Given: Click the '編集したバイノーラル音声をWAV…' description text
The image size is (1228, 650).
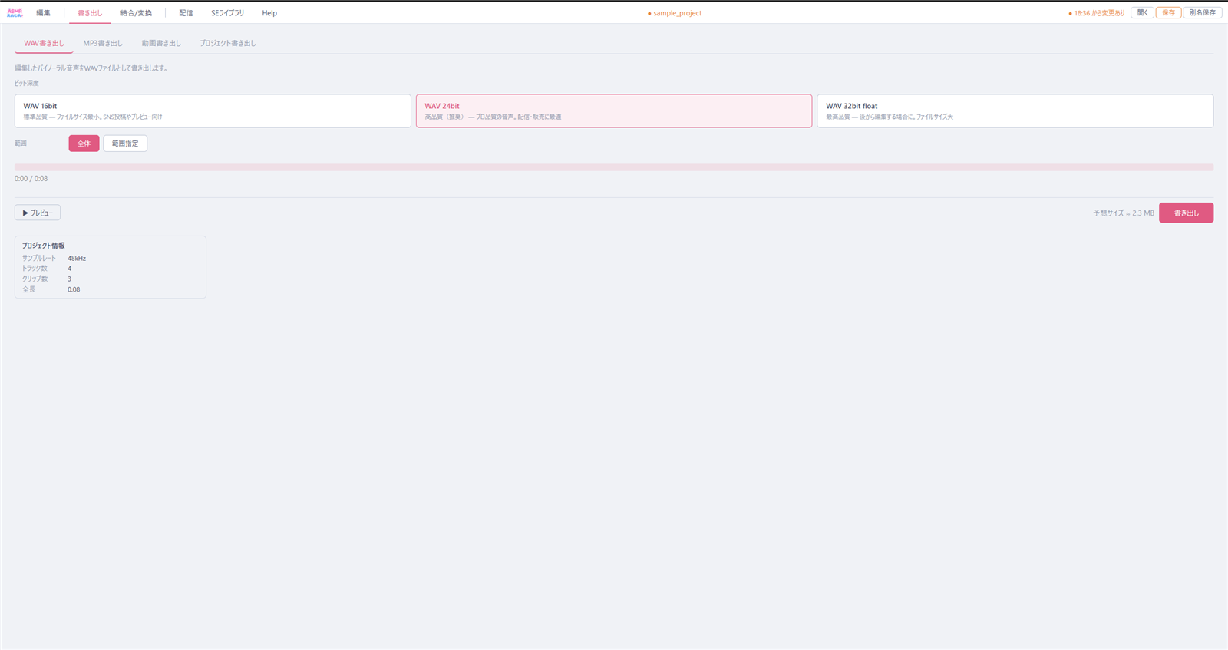Looking at the screenshot, I should [91, 68].
